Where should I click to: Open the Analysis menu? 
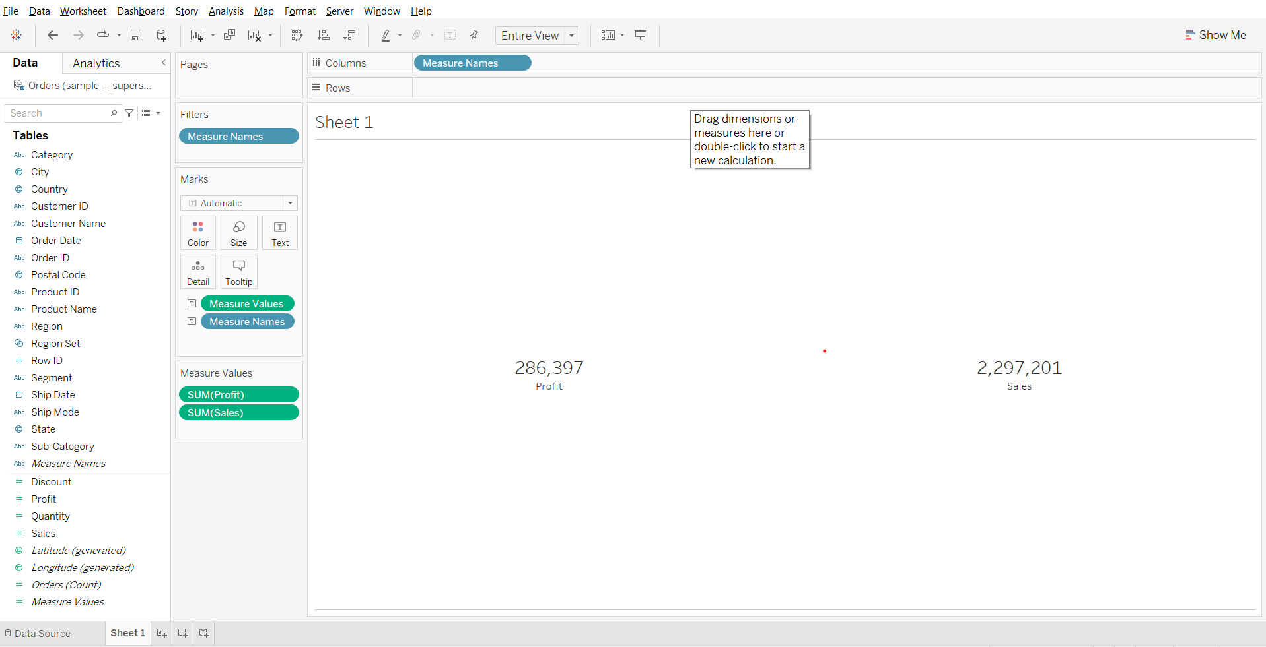[226, 11]
